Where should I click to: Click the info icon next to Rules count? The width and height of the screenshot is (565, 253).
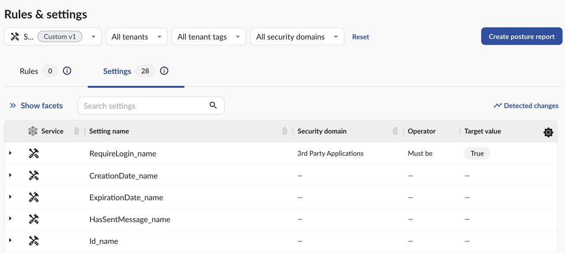click(x=67, y=71)
